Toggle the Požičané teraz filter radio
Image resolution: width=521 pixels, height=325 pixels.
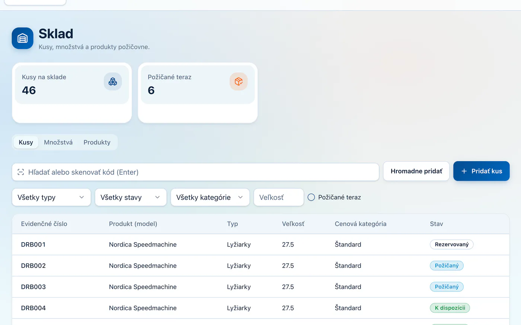pos(311,197)
